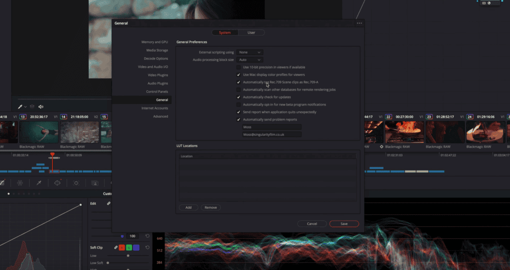Toggle the layers icon below the viewer

tap(32, 106)
